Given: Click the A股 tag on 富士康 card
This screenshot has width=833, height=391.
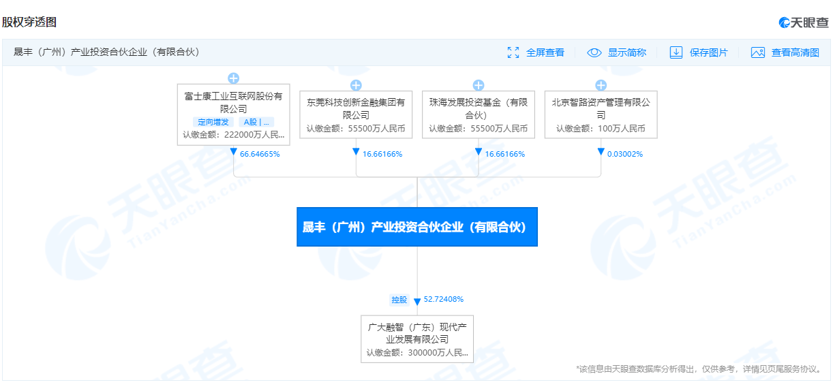Looking at the screenshot, I should (256, 122).
